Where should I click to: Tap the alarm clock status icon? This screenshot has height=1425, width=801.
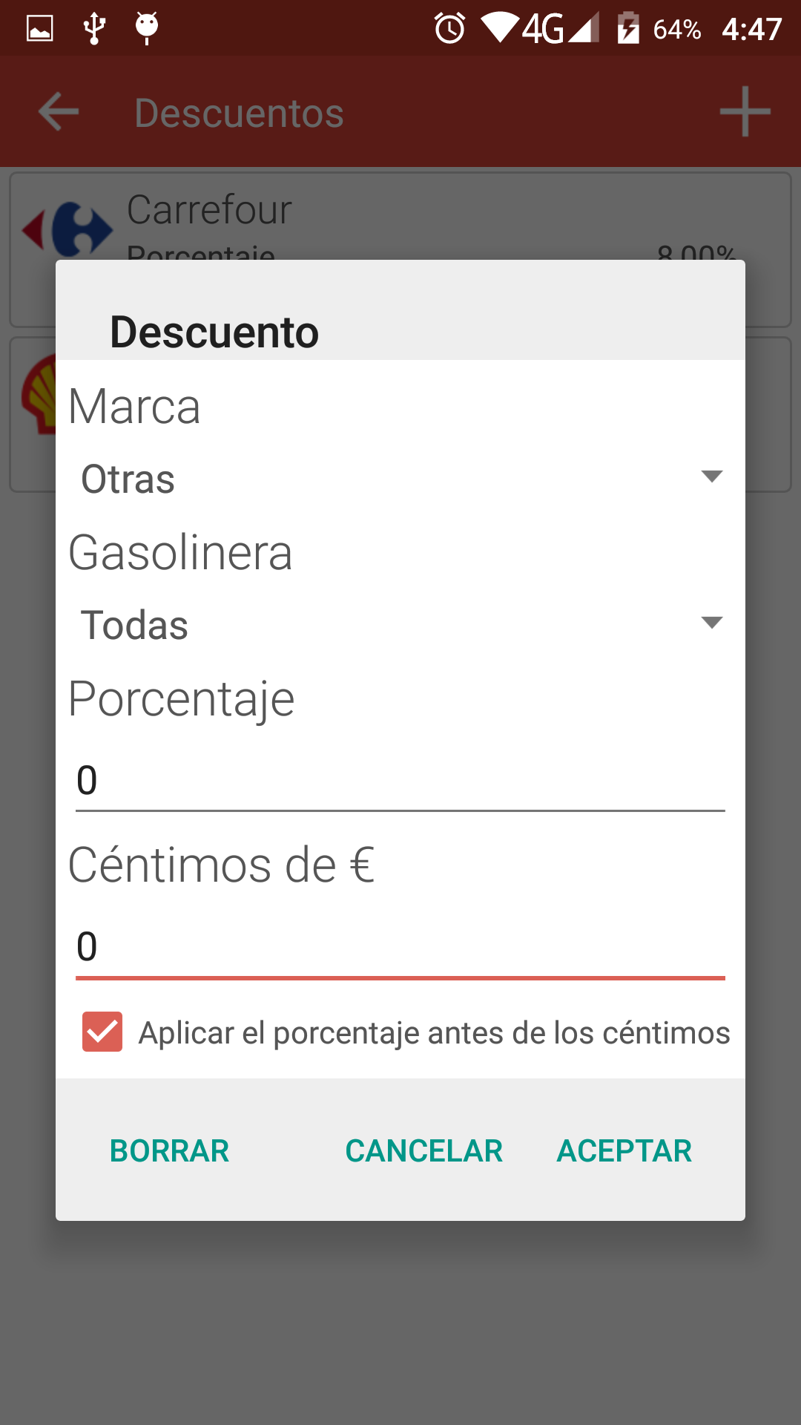[x=449, y=29]
